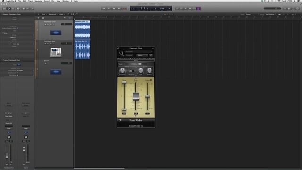
Task: Click the drum machine track icon
Action: tap(56, 52)
